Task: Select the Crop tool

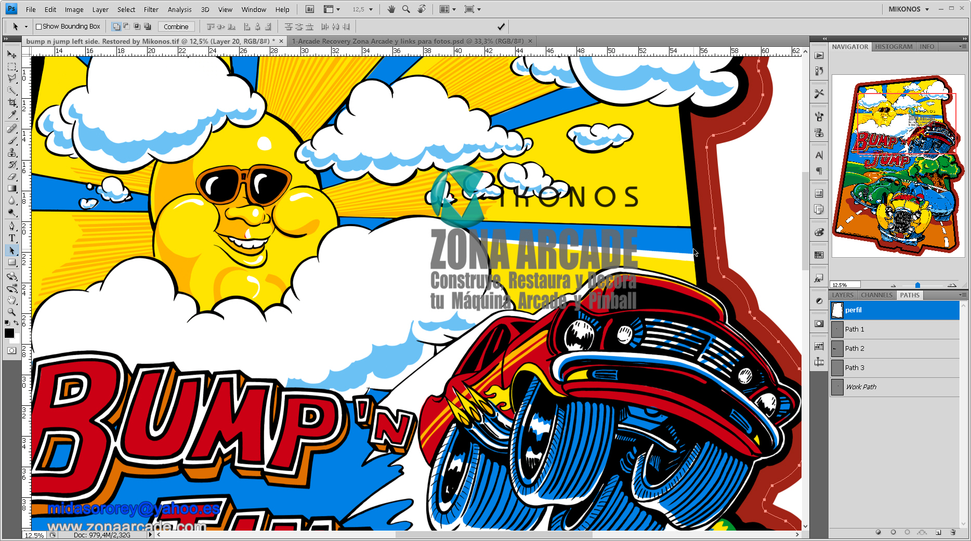Action: (11, 103)
